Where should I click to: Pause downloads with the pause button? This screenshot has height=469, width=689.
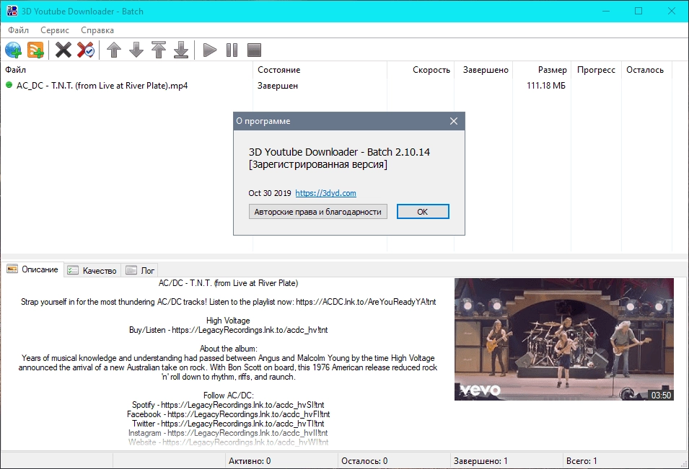tap(232, 50)
